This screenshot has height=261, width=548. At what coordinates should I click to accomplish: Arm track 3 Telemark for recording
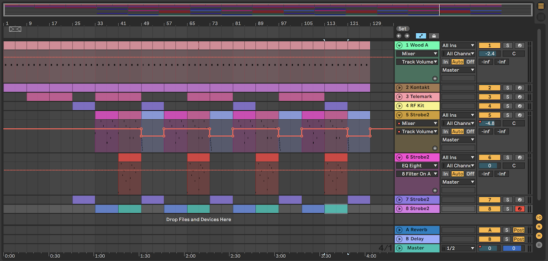coord(519,97)
